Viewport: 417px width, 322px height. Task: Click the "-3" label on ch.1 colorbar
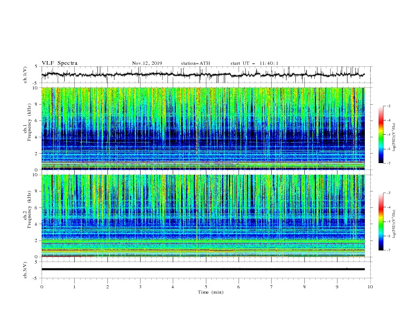[389, 106]
